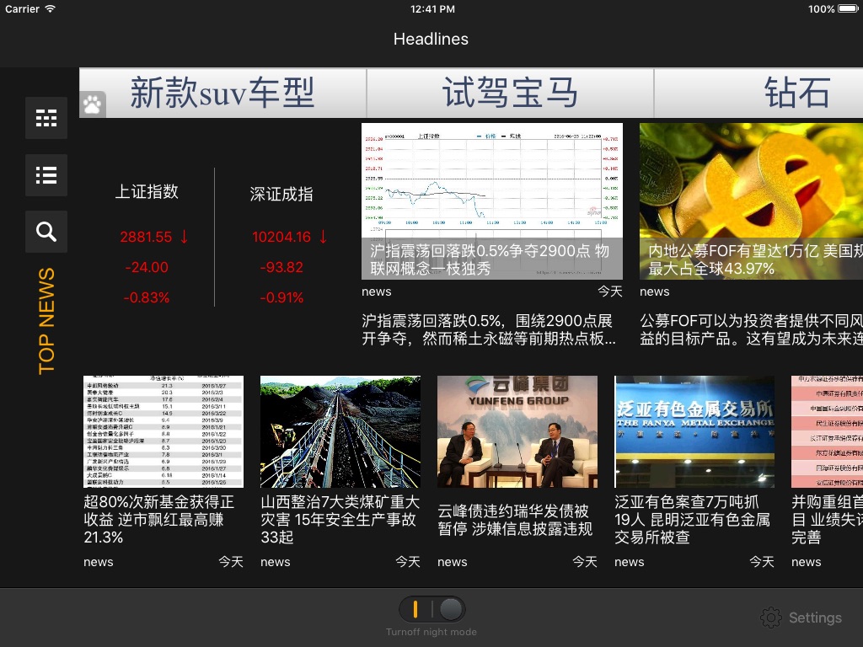The image size is (863, 647).
Task: Tap the battery indicator in status bar
Action: 848,8
